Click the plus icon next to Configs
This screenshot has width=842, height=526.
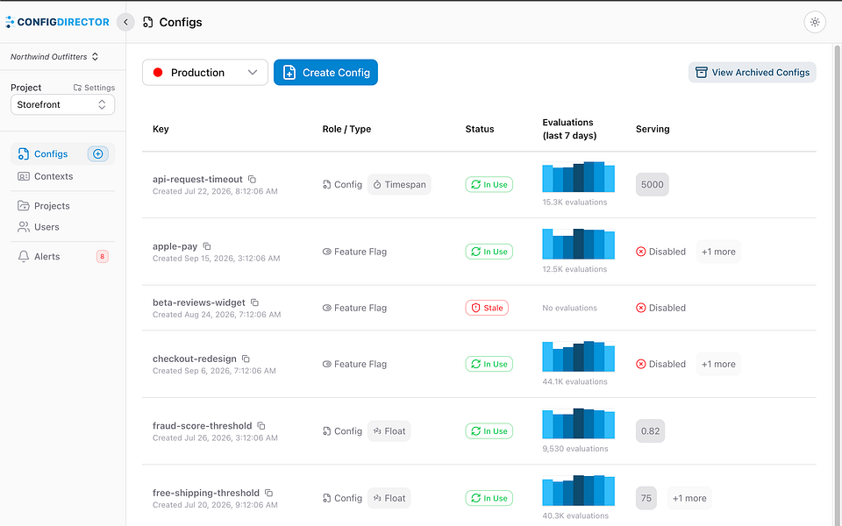(97, 154)
